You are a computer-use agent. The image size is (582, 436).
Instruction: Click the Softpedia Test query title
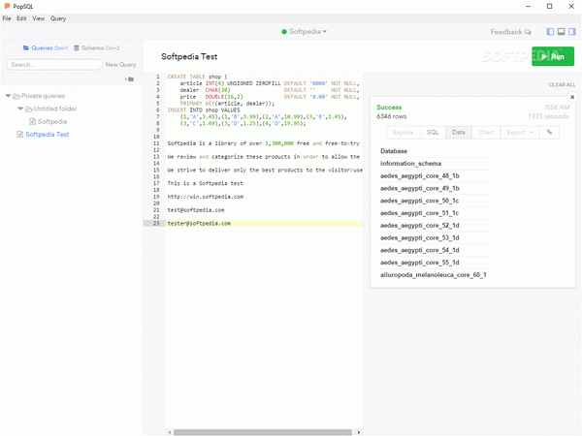coord(189,57)
